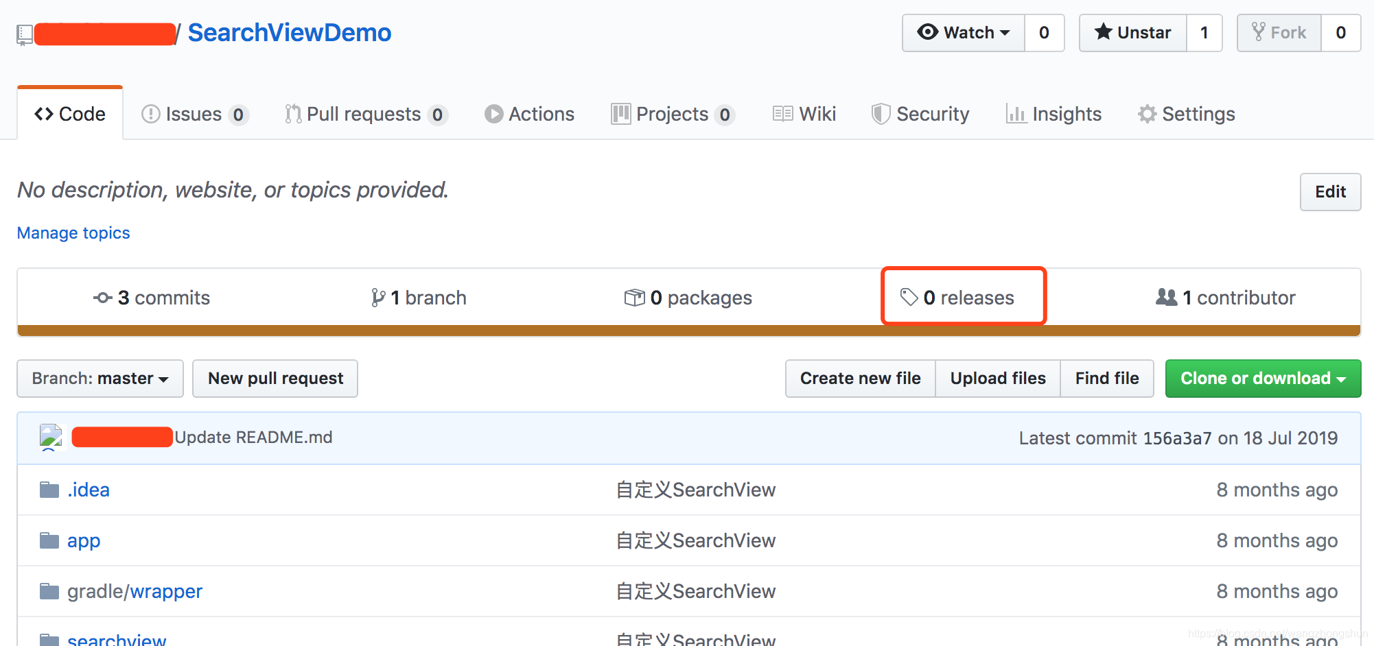
Task: Expand the Clone or download menu
Action: (x=1263, y=379)
